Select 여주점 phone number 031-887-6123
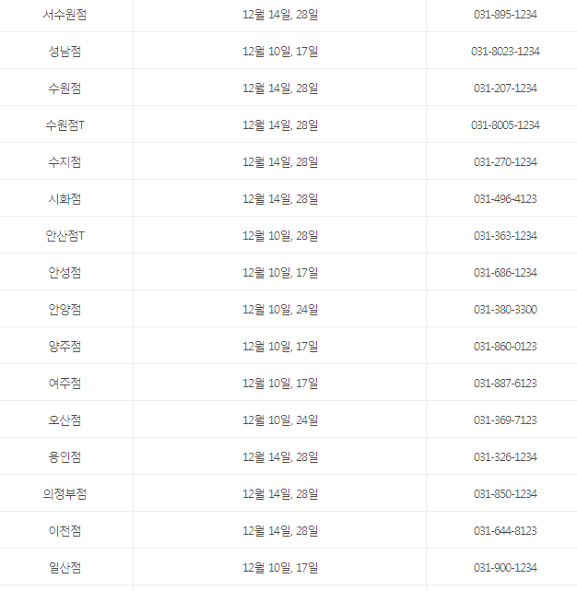Screen dimensions: 577x591 (505, 384)
